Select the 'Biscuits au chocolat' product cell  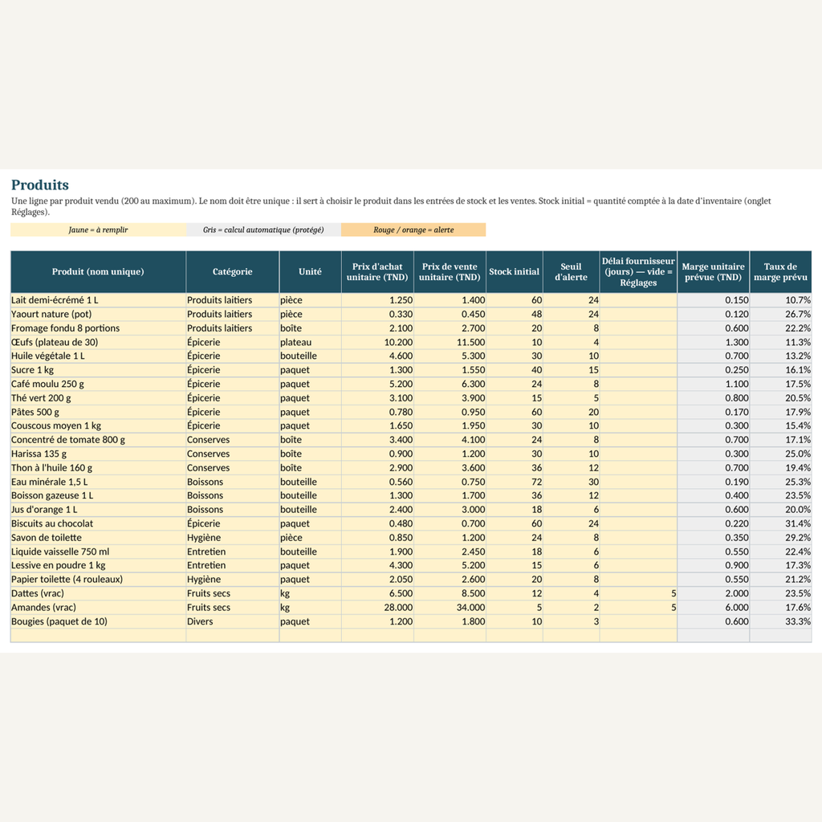[98, 523]
